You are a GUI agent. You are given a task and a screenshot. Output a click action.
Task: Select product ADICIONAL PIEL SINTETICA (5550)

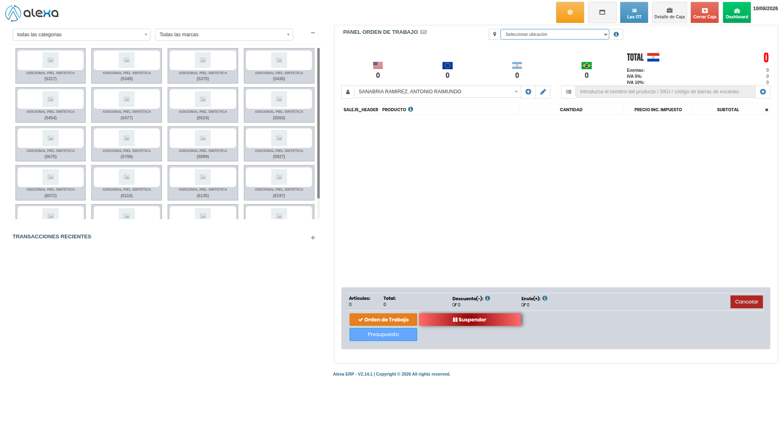pos(279,105)
